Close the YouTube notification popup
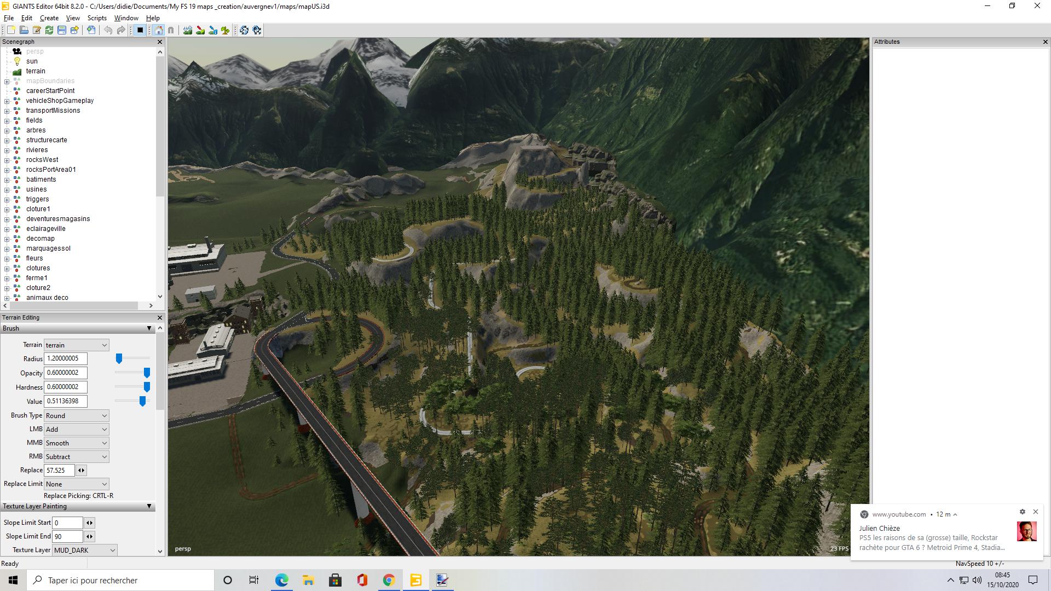Viewport: 1051px width, 591px height. click(1035, 512)
